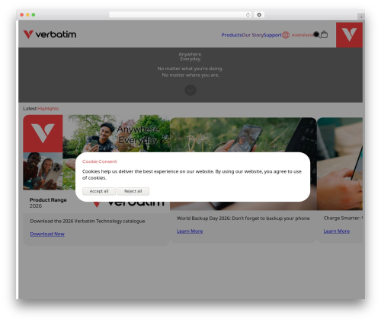Open the Products menu
The image size is (381, 322).
[x=232, y=35]
